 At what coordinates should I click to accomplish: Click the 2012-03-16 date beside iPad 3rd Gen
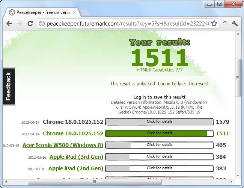click(x=37, y=157)
